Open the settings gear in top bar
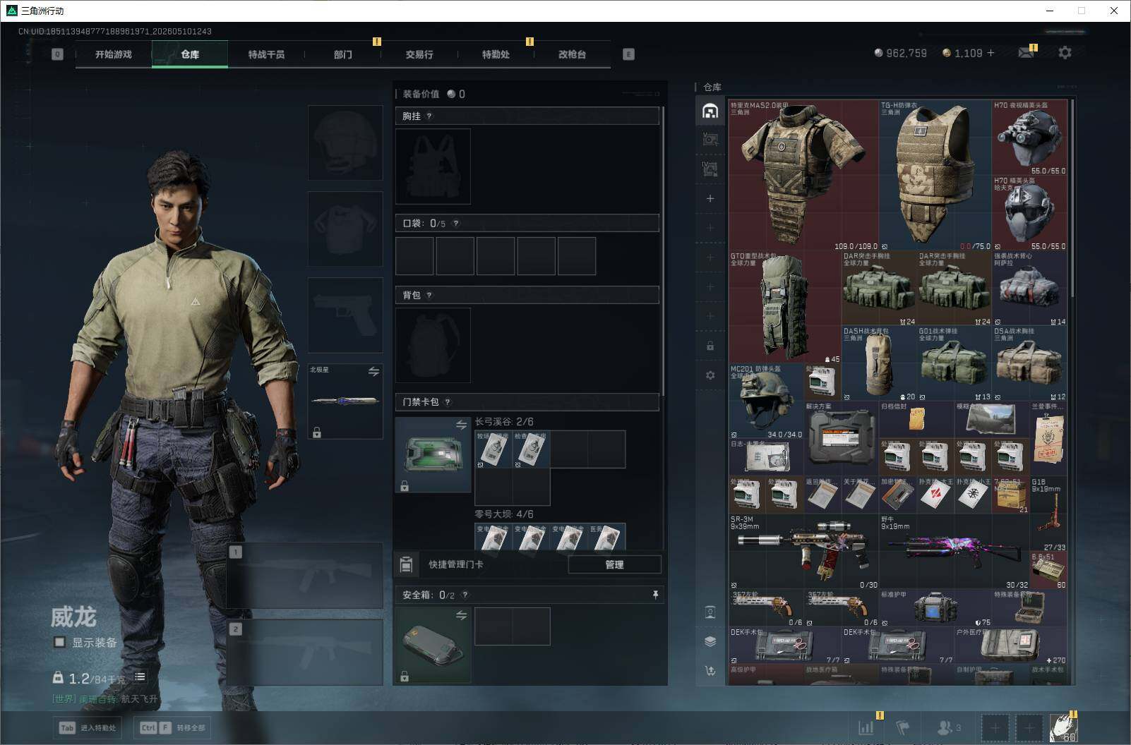Viewport: 1131px width, 745px height. click(1065, 53)
